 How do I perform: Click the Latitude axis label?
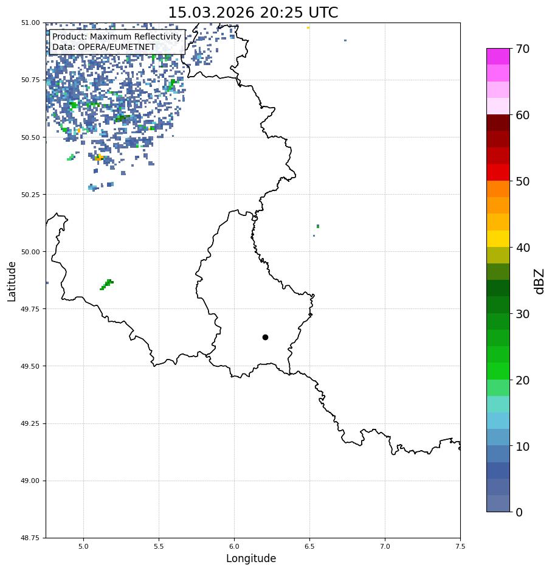[x=12, y=282]
